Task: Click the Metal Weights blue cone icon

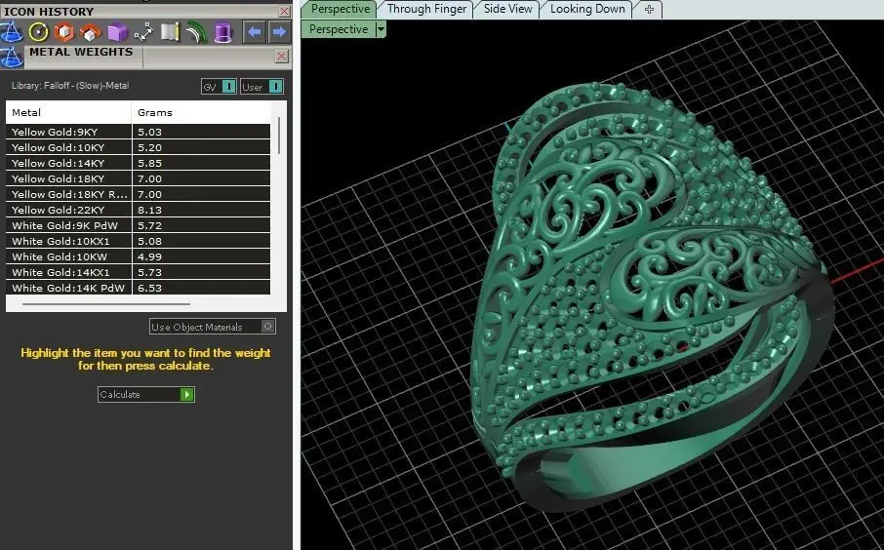Action: (x=12, y=57)
